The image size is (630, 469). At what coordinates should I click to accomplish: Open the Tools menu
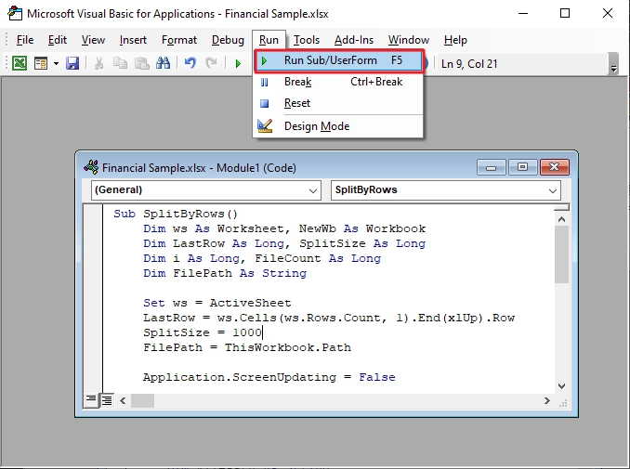pos(307,40)
